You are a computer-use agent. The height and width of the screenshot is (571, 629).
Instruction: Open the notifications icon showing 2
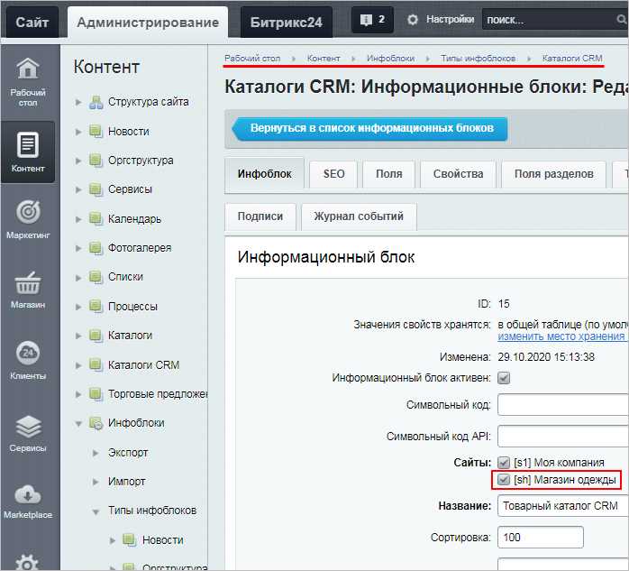372,19
